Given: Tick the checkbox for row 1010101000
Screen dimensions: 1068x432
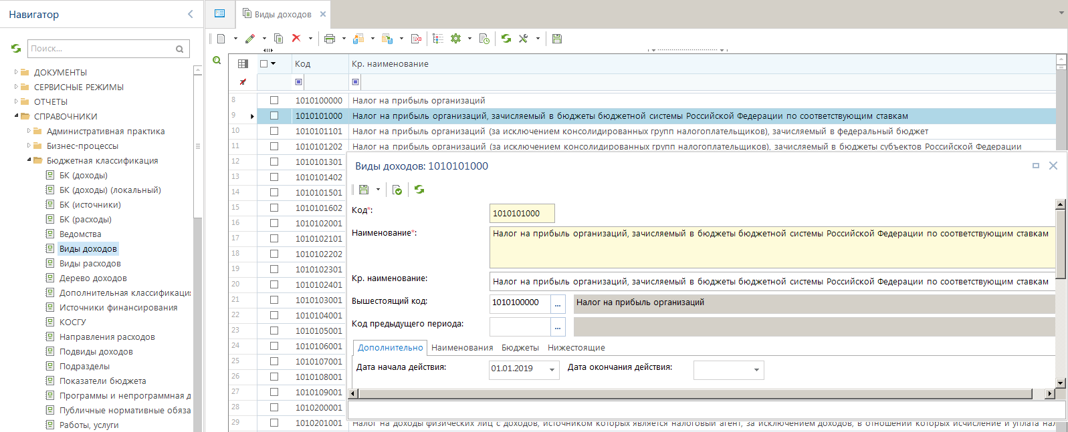Looking at the screenshot, I should [x=274, y=116].
